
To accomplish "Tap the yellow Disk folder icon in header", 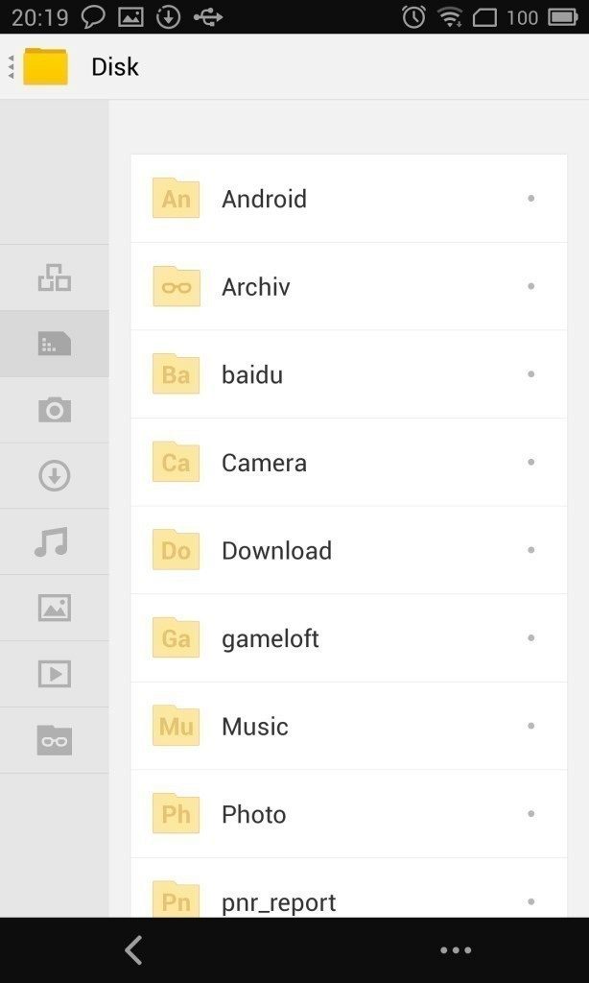I will (45, 66).
